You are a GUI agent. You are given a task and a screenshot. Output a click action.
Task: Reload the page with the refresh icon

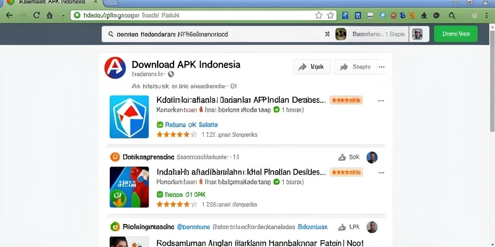(x=37, y=15)
